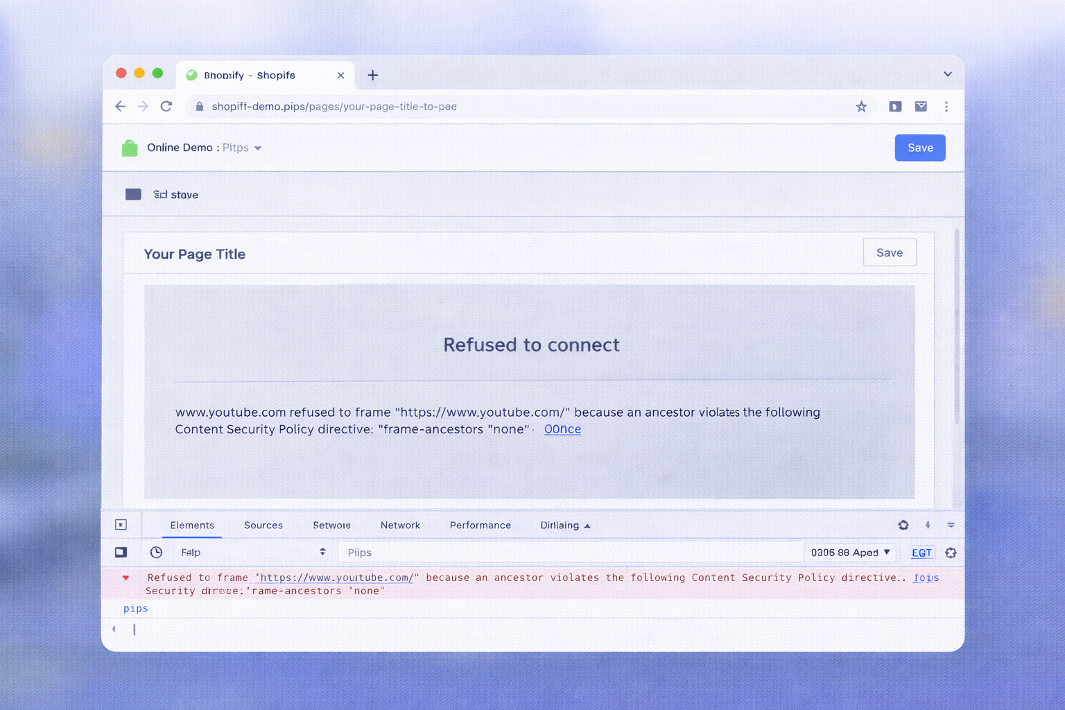Switch to the Sources tab in DevTools
The width and height of the screenshot is (1065, 710).
[x=263, y=525]
